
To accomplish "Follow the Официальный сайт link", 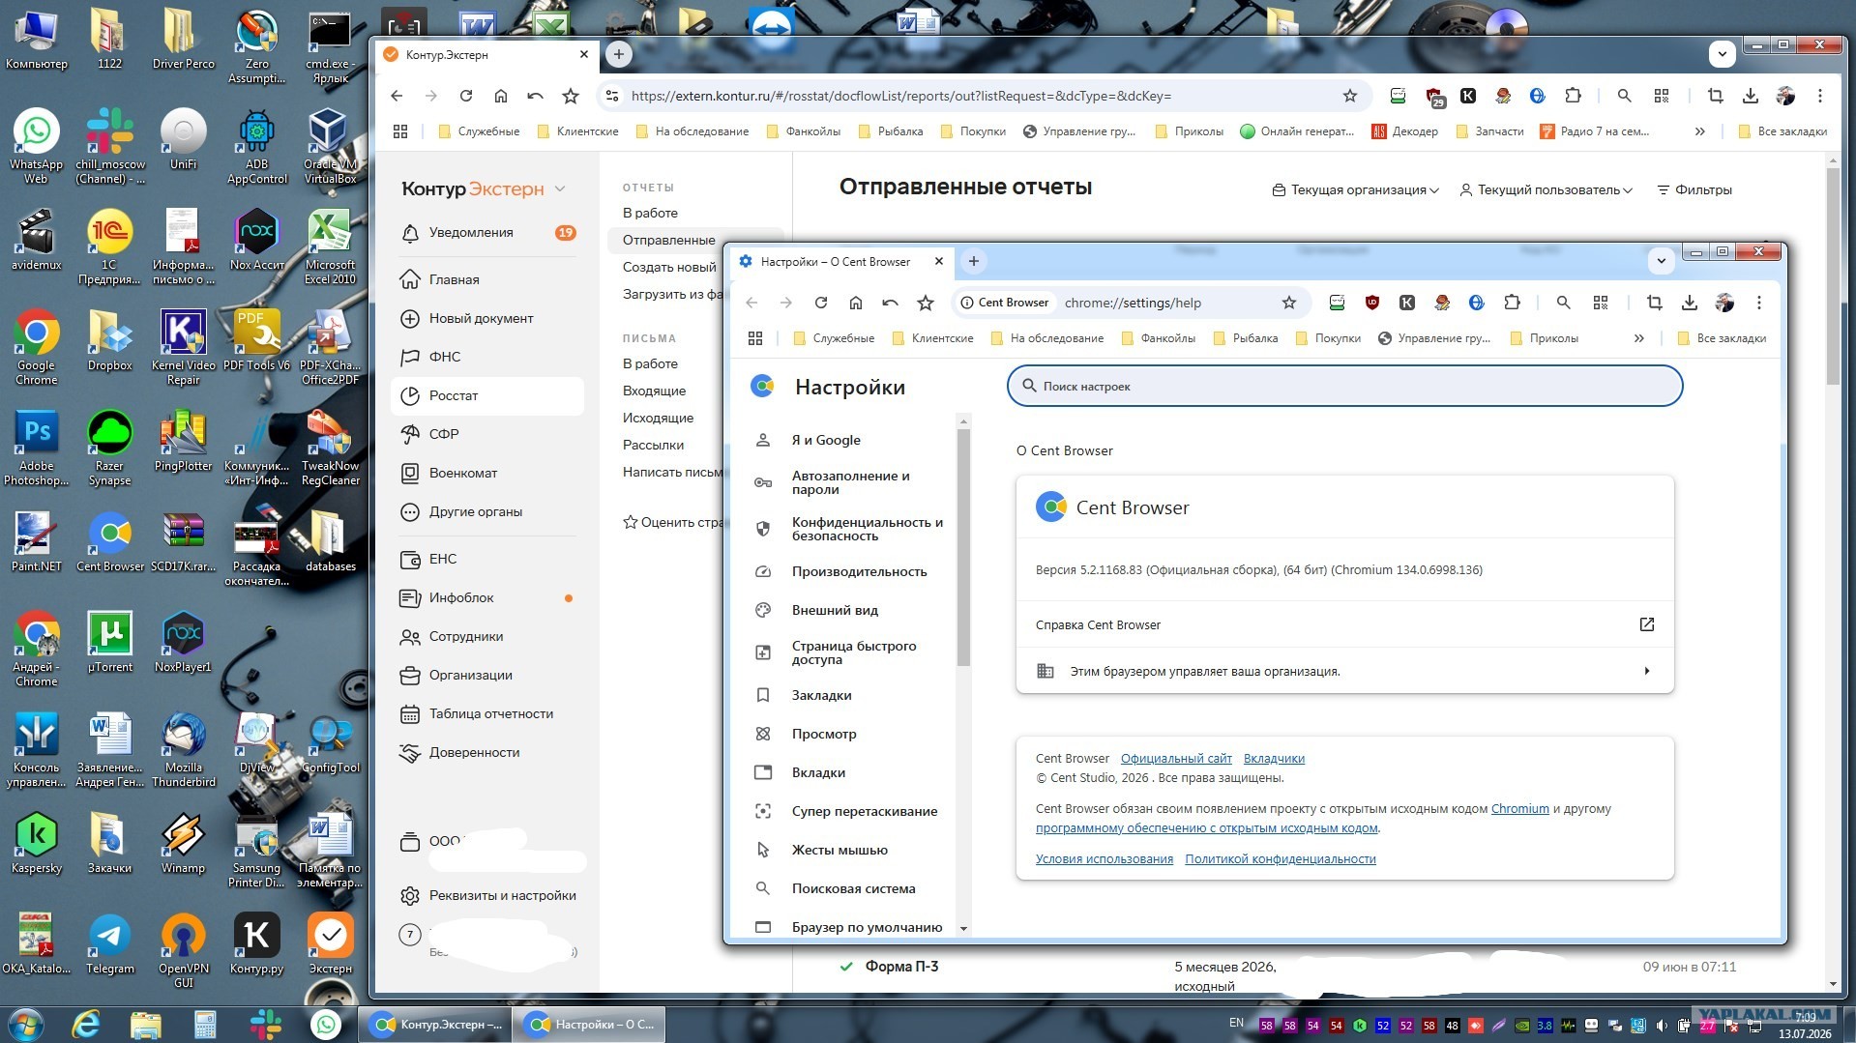I will tap(1176, 759).
